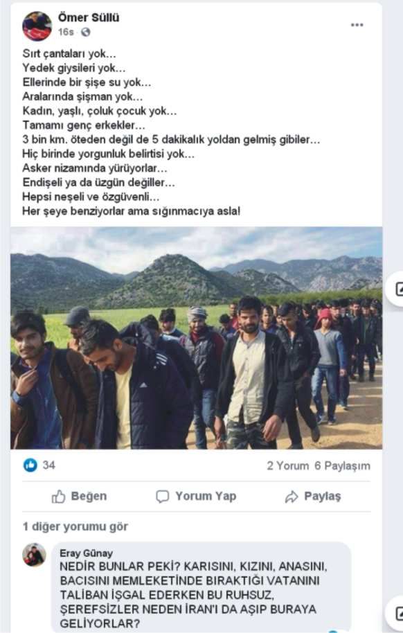Click the post text starting Sırt çantaları yok
Viewport: 403px width, 633px height.
171,132
